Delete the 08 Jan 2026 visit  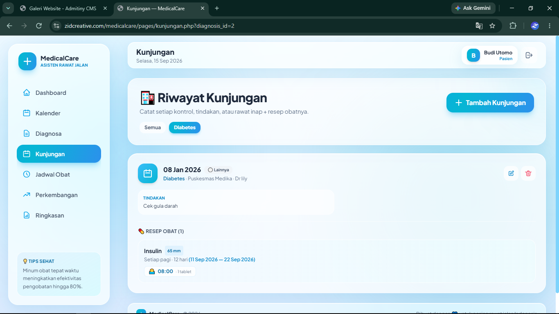pos(528,173)
